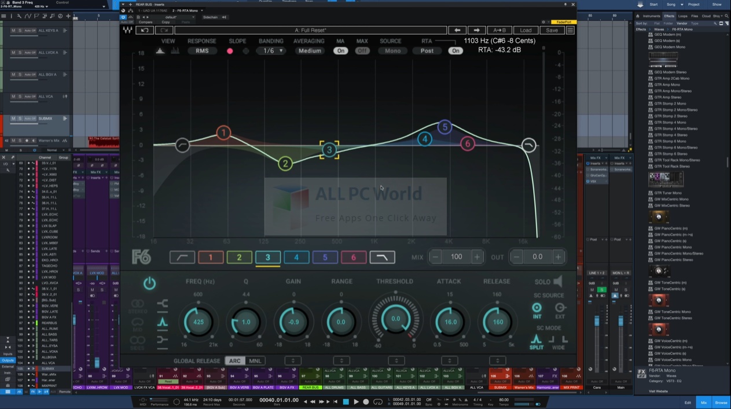Image resolution: width=731 pixels, height=409 pixels.
Task: Select band 4 button
Action: tap(296, 257)
